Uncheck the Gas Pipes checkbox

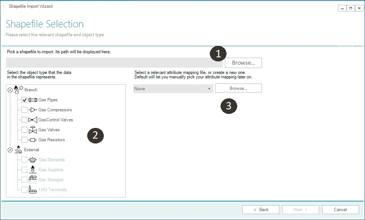(x=24, y=100)
